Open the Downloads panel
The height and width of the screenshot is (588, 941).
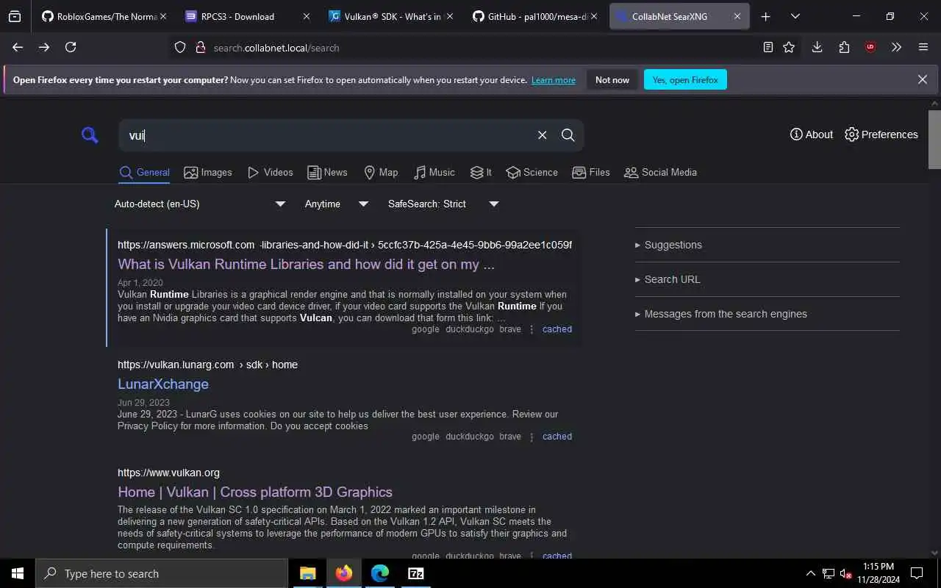tap(817, 47)
